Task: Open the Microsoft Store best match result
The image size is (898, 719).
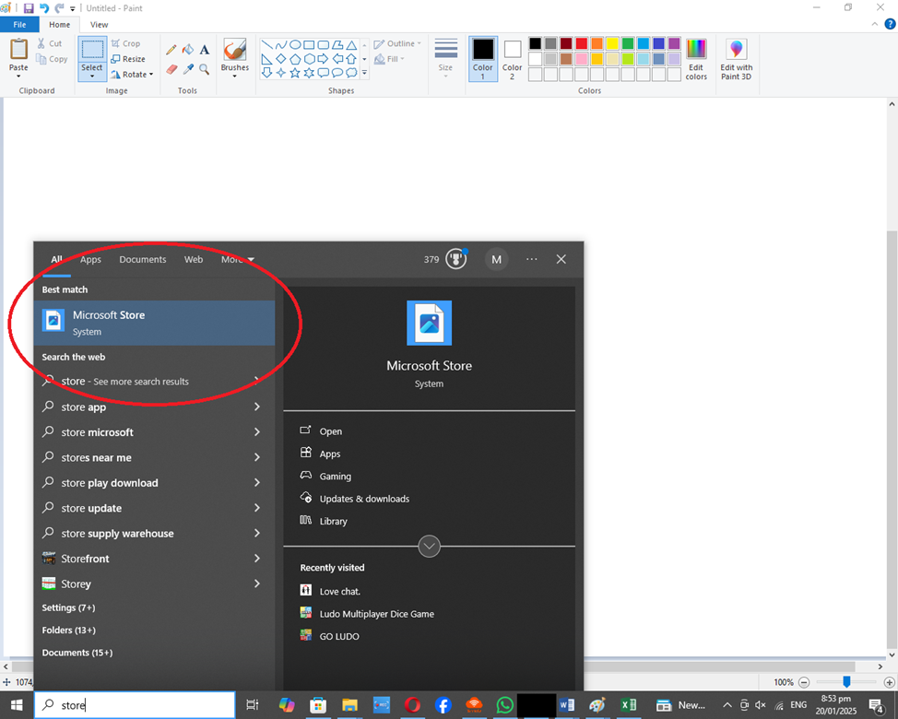Action: pyautogui.click(x=155, y=323)
